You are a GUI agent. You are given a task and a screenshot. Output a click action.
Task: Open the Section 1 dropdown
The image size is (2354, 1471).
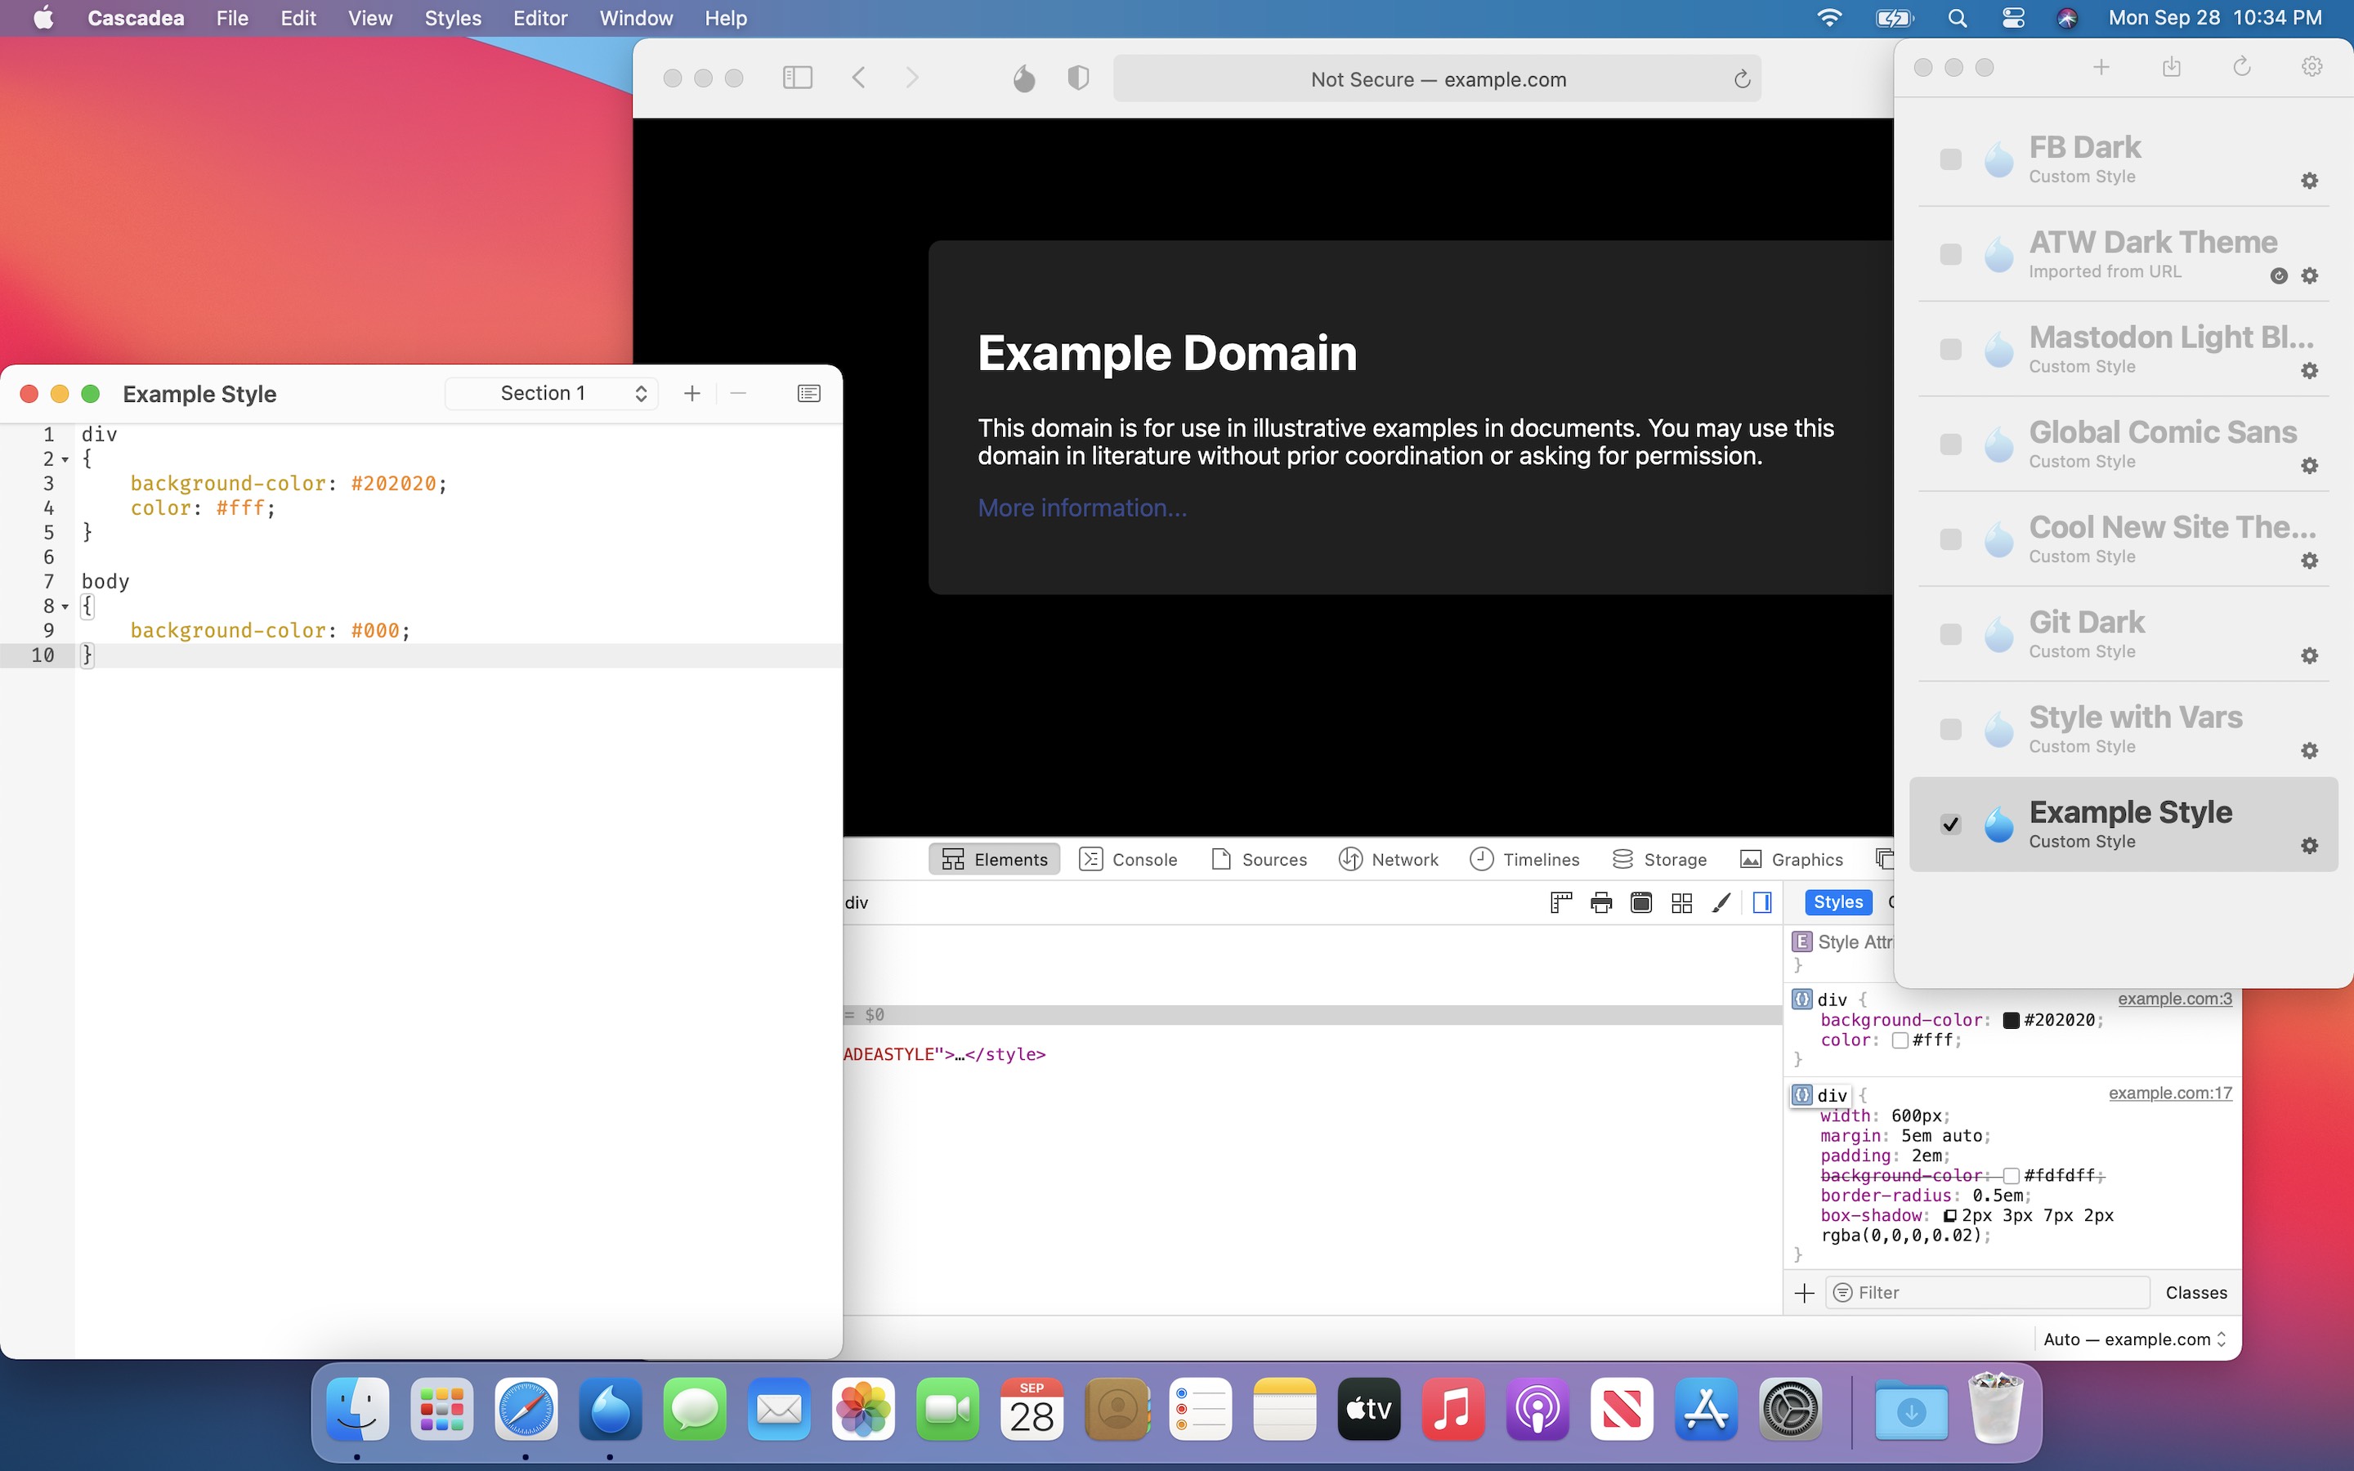pyautogui.click(x=552, y=393)
